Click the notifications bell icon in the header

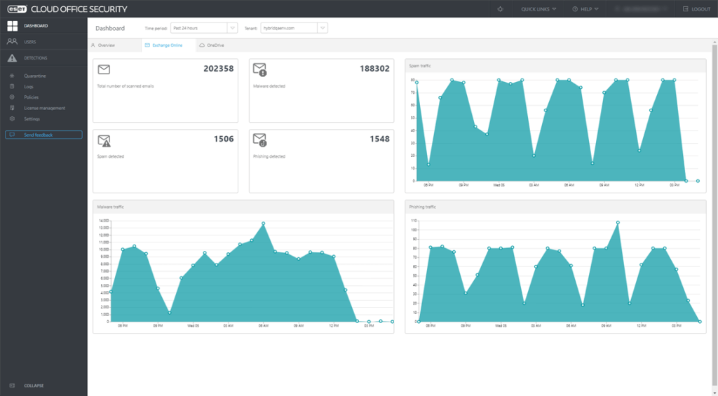(500, 9)
